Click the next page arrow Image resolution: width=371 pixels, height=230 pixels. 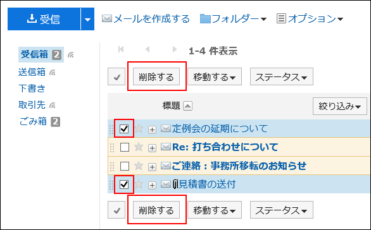pyautogui.click(x=175, y=49)
